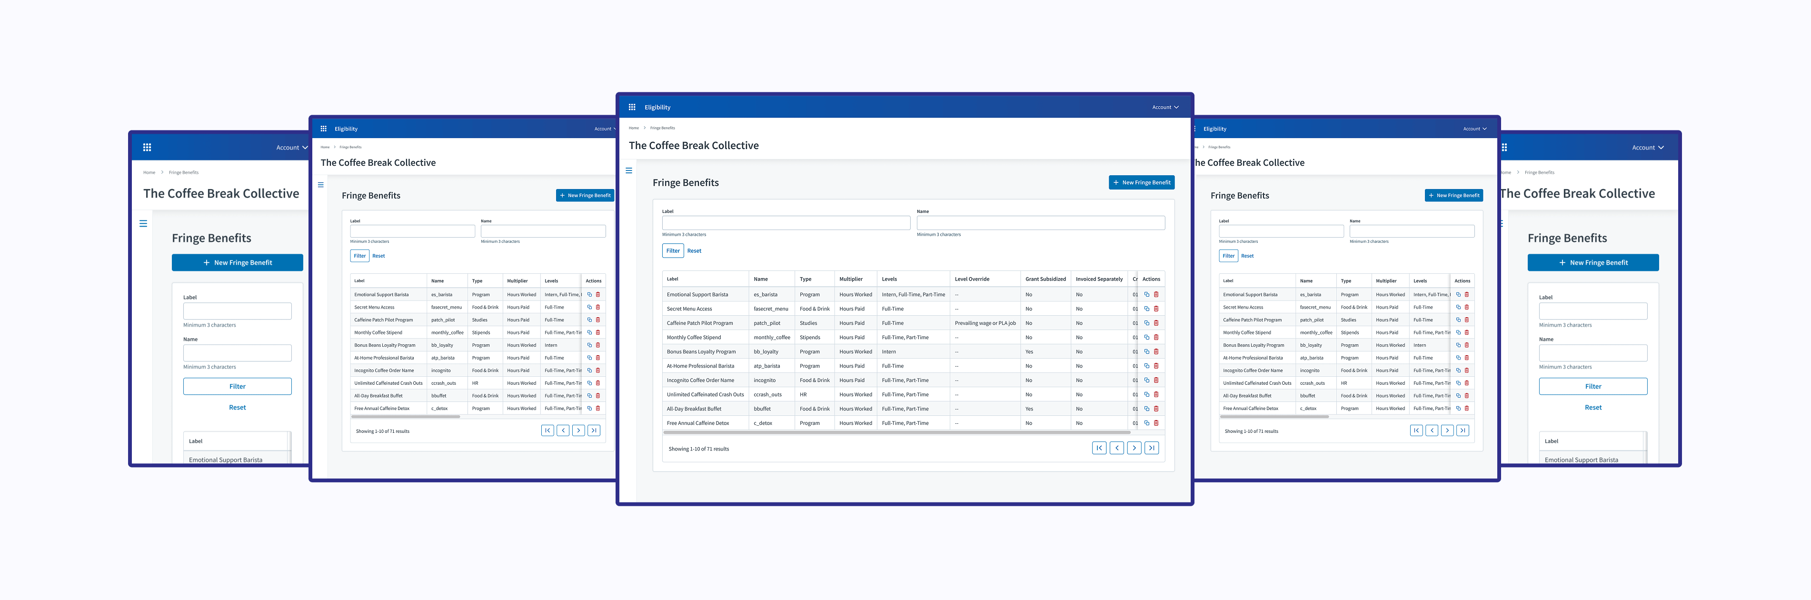Expand the Account dropdown in the center window
The image size is (1811, 600).
[x=1165, y=107]
